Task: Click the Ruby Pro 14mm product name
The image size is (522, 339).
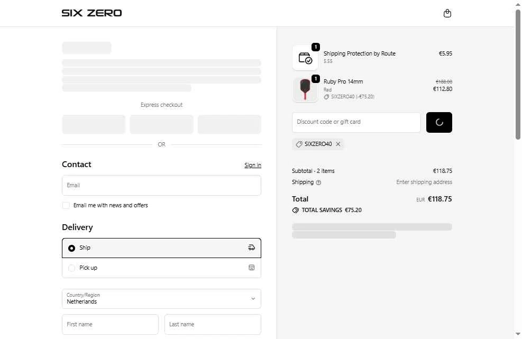Action: click(x=343, y=81)
